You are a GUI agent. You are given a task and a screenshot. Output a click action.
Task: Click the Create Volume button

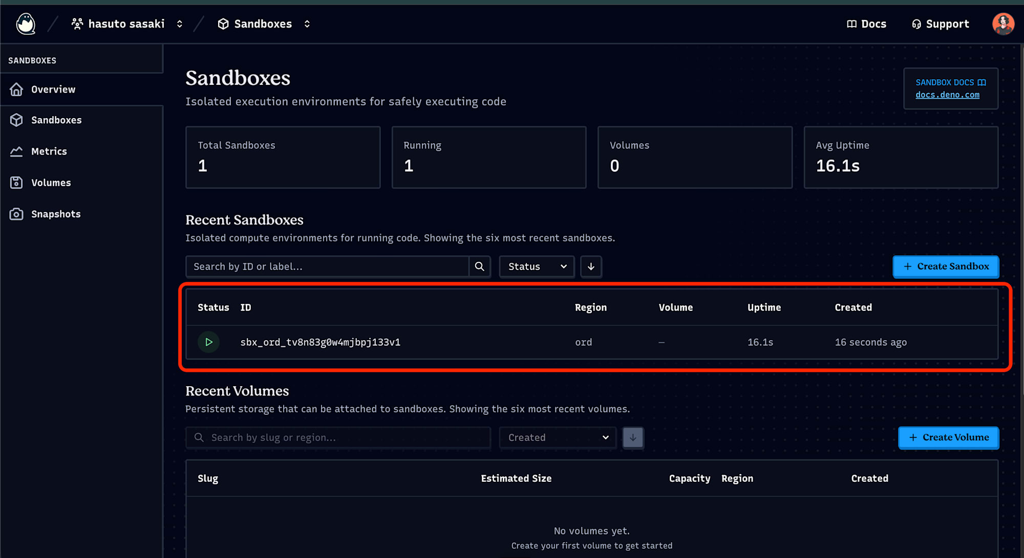click(x=948, y=437)
